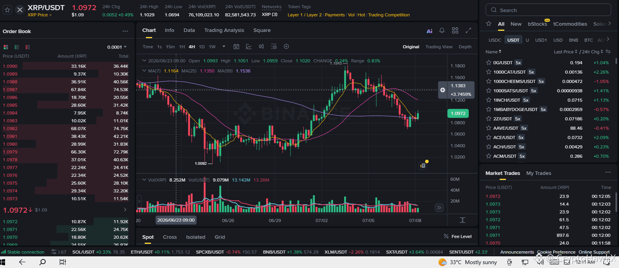Open the Square tab
This screenshot has width=619, height=268.
(262, 30)
